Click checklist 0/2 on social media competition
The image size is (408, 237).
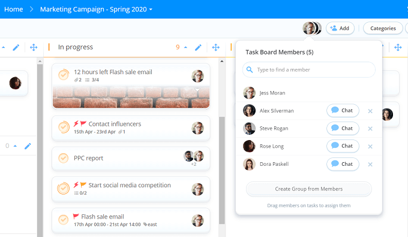[x=80, y=193]
